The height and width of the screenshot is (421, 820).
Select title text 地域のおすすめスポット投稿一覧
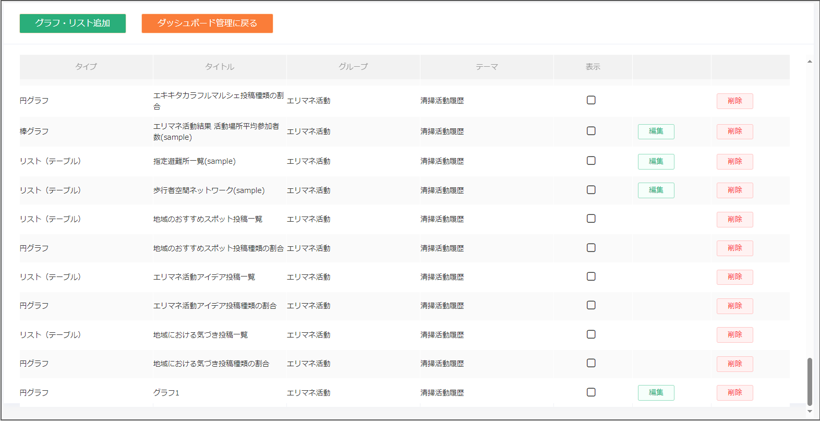208,219
